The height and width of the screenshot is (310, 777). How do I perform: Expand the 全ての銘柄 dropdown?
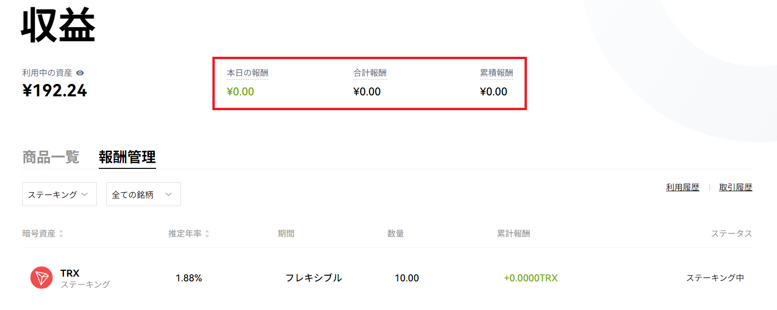click(144, 194)
